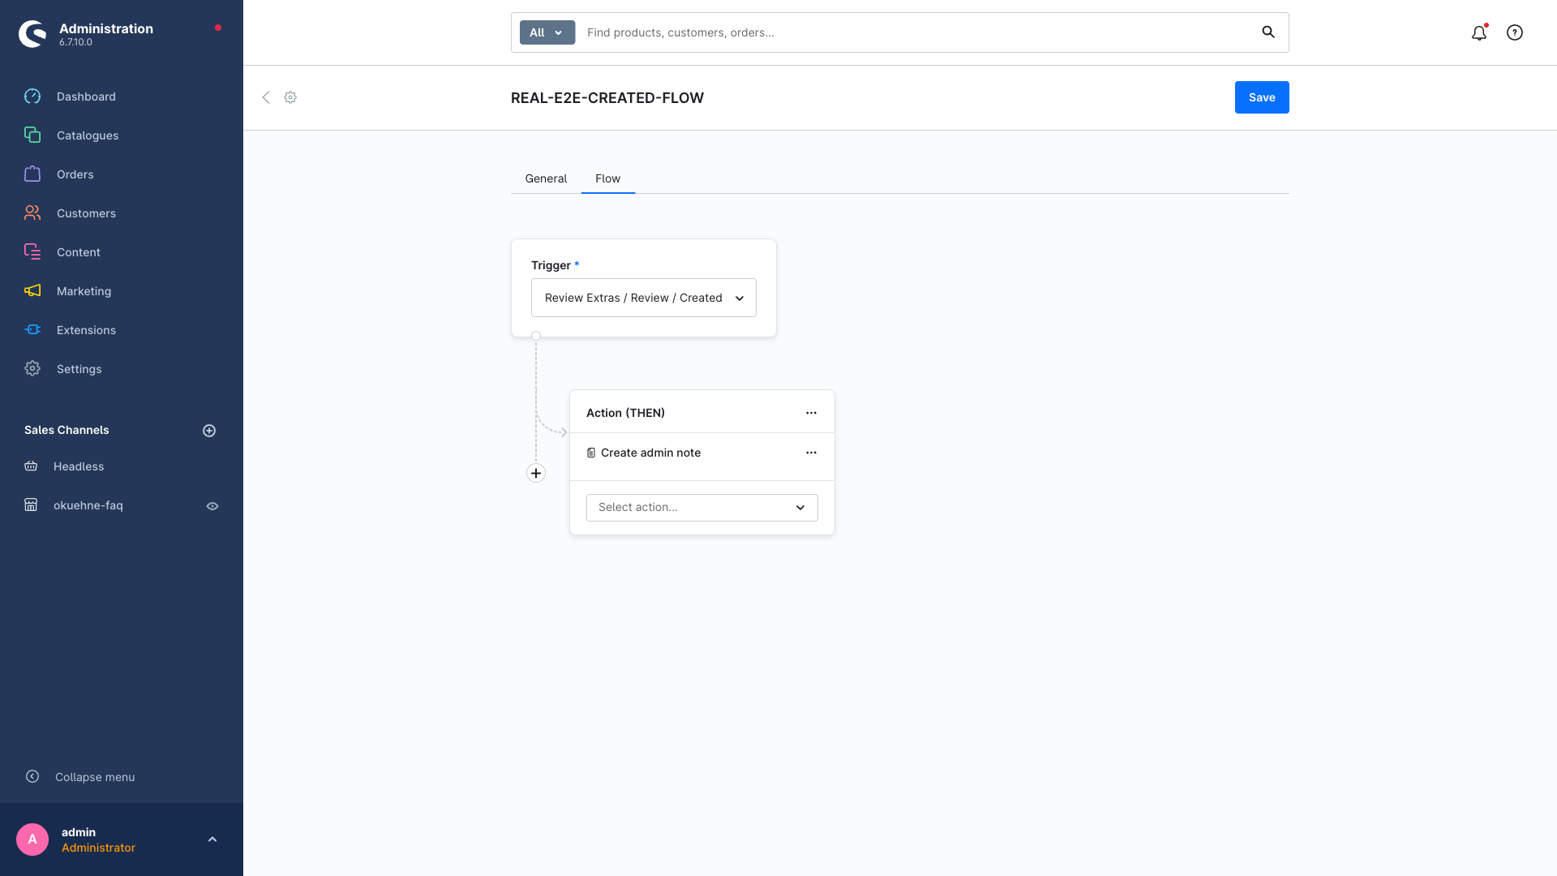Open Create admin note options dots

tap(811, 453)
